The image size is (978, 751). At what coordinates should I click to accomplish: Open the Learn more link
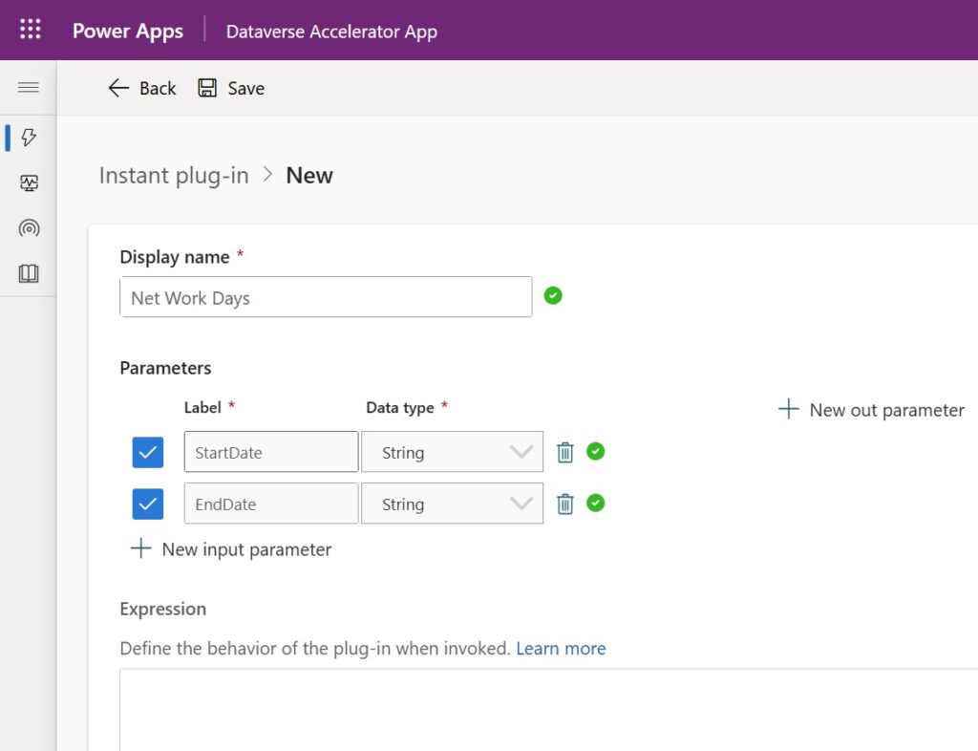[x=561, y=649]
